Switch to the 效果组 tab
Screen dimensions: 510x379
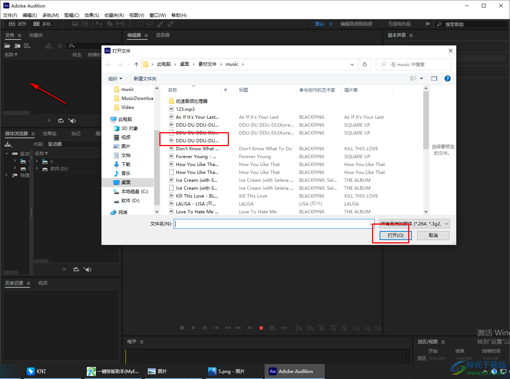50,134
